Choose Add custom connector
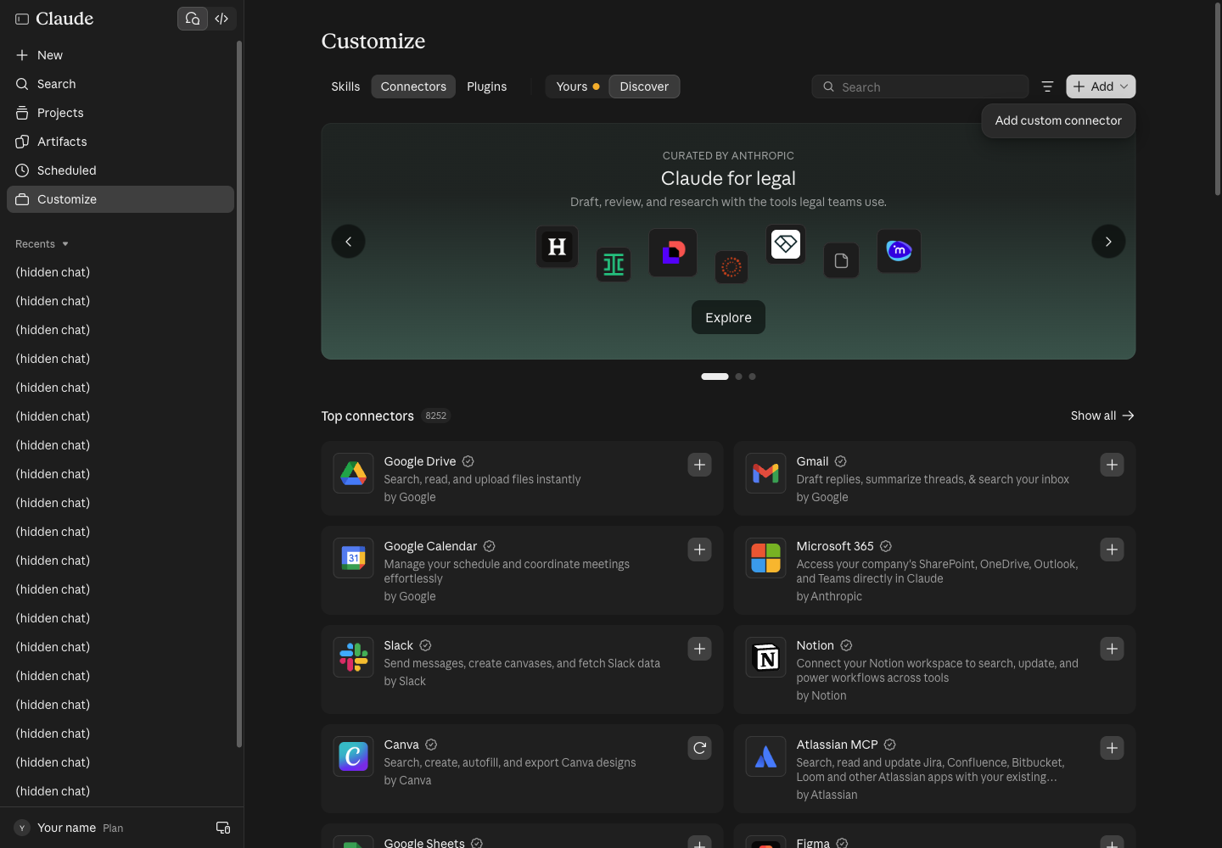 1058,120
